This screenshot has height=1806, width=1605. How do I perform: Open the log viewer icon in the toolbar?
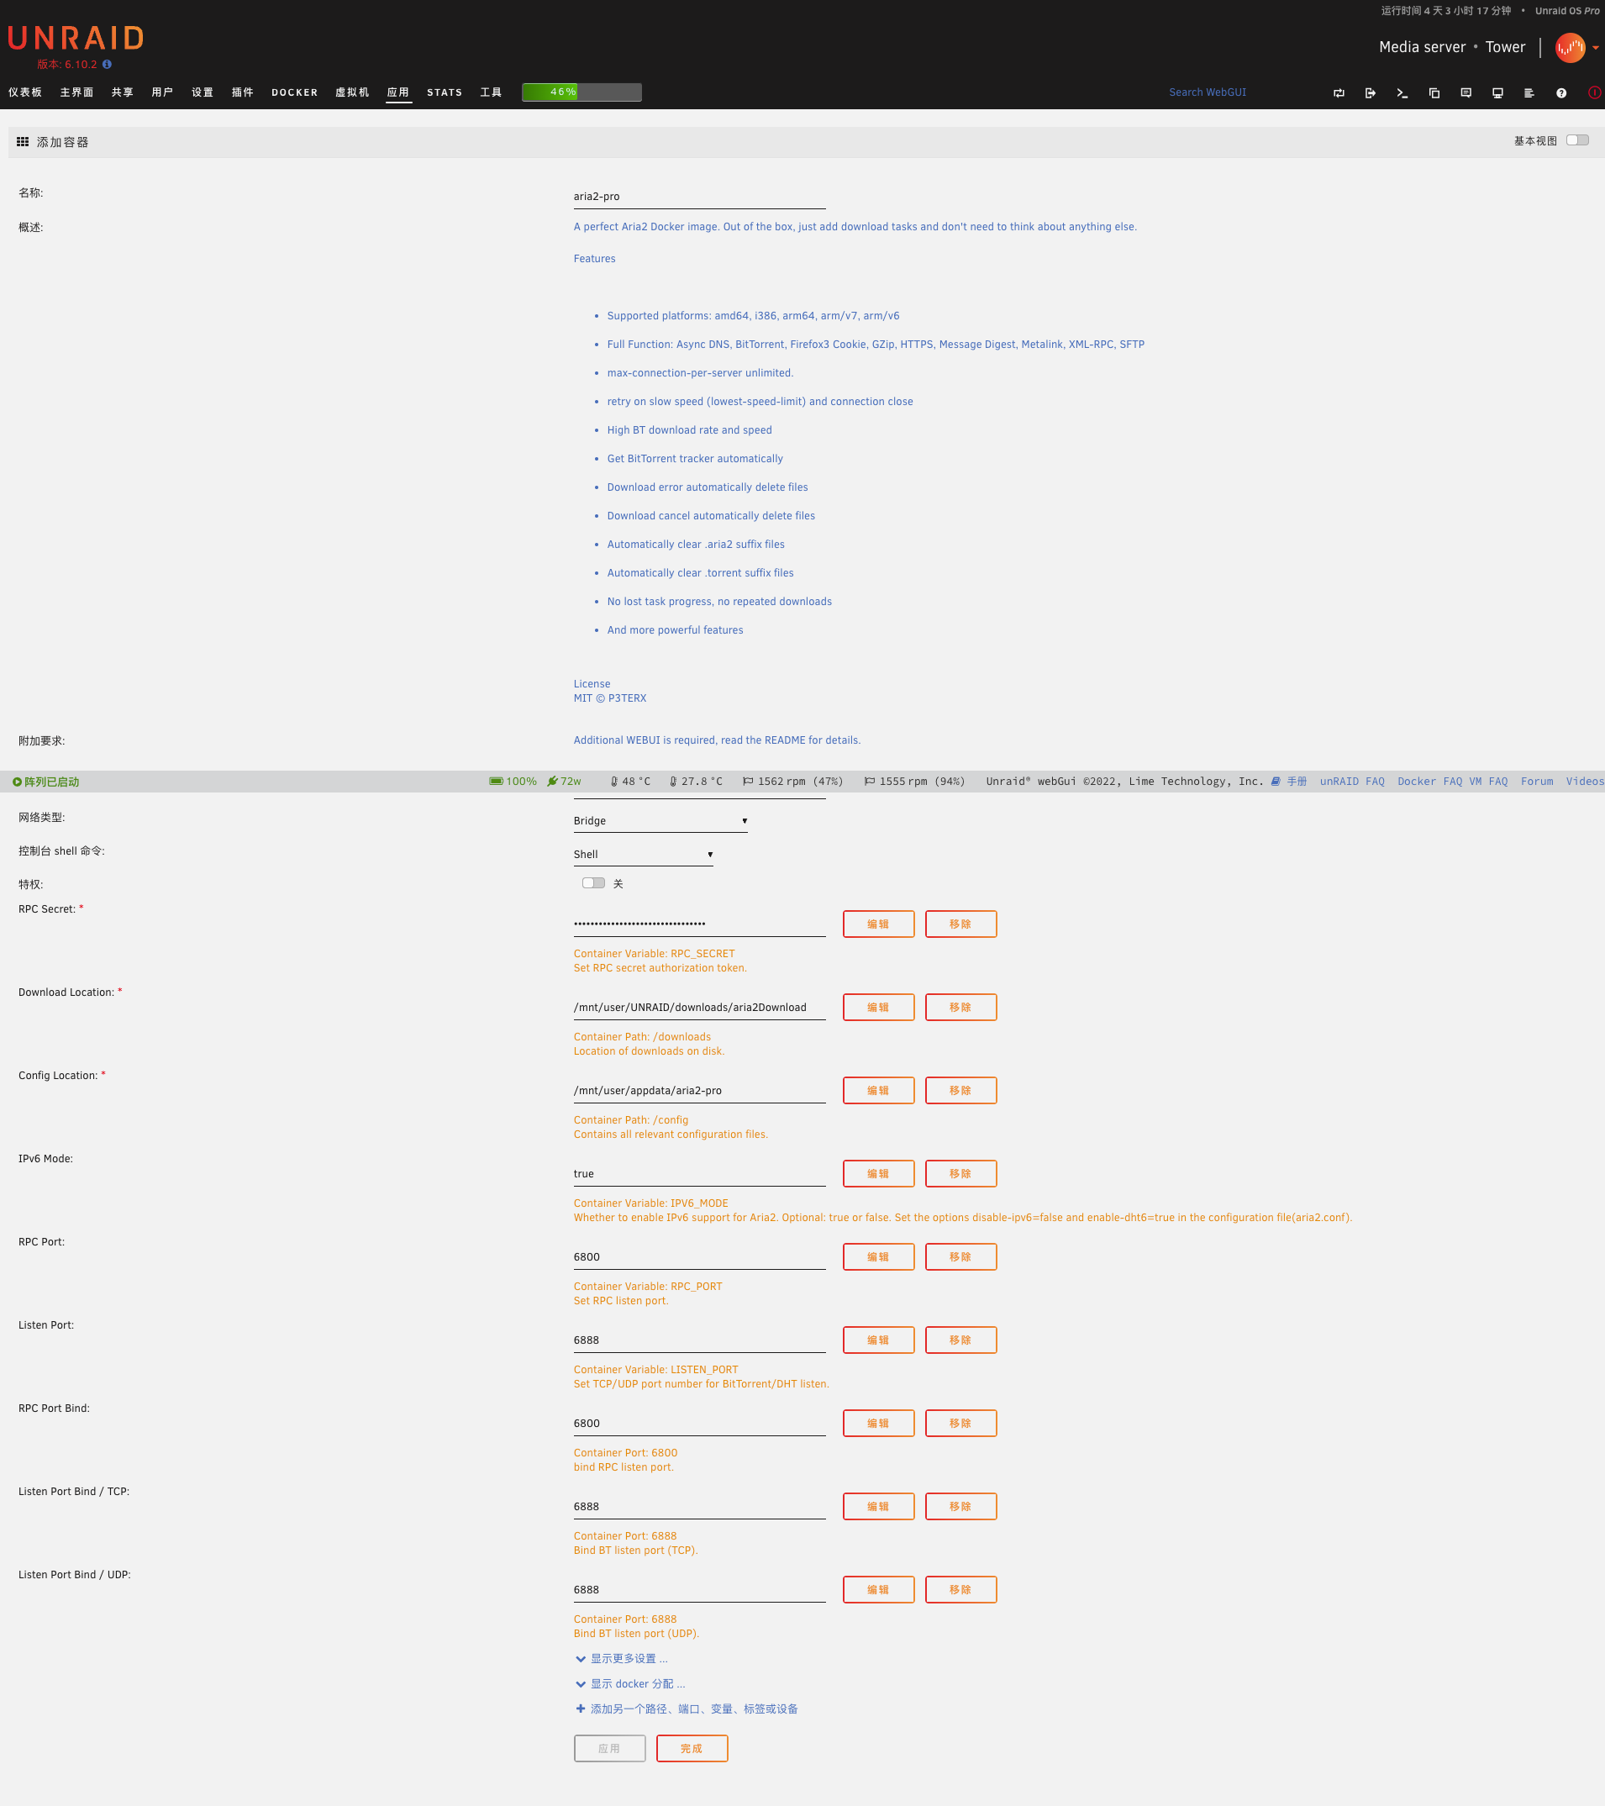(1529, 92)
